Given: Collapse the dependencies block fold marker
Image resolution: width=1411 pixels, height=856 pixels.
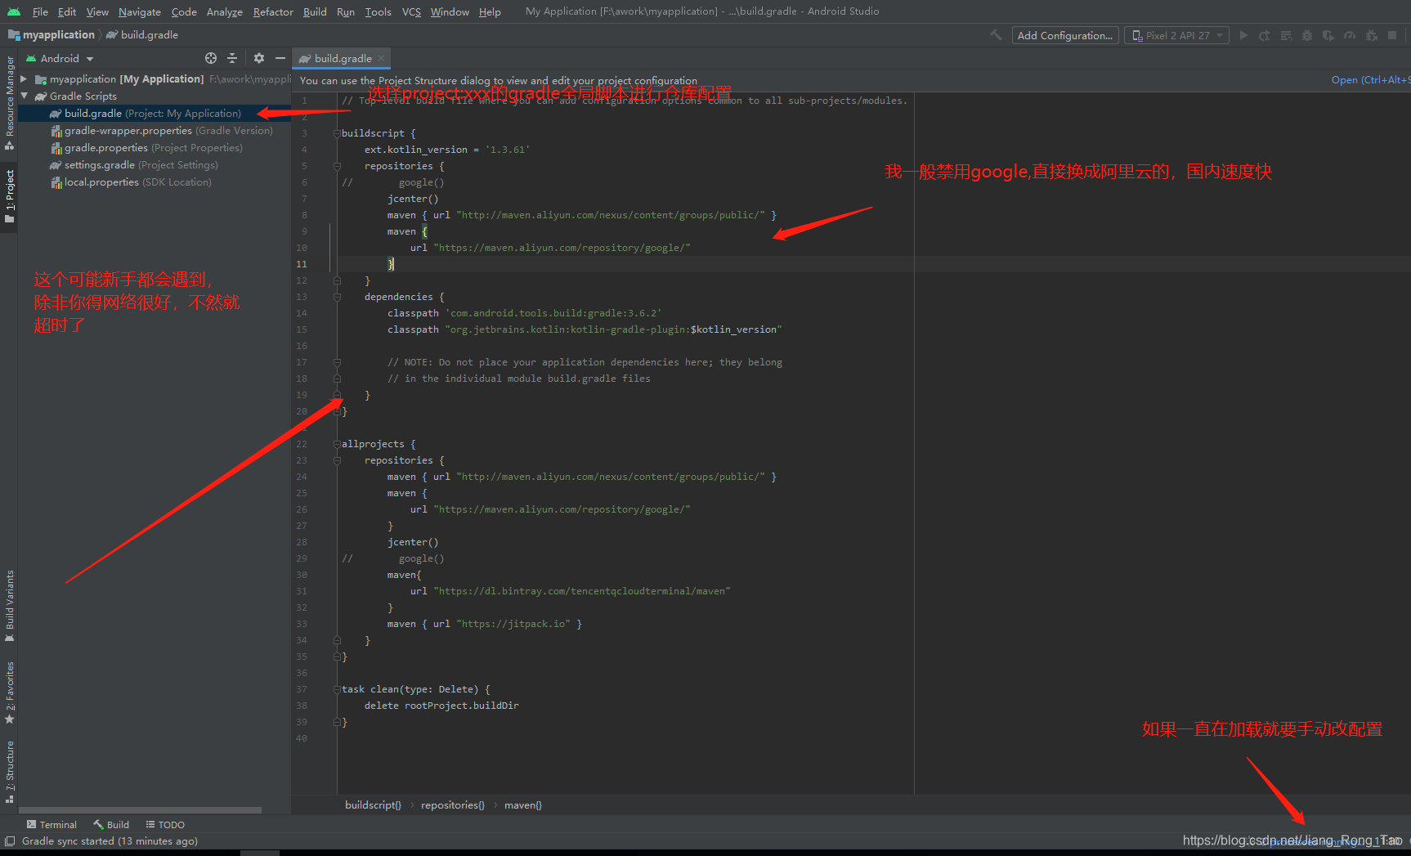Looking at the screenshot, I should (337, 297).
